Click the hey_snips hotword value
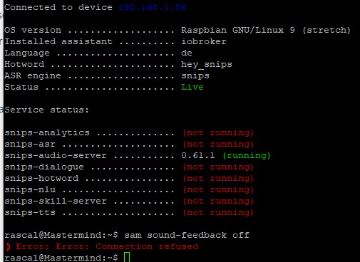 point(207,65)
